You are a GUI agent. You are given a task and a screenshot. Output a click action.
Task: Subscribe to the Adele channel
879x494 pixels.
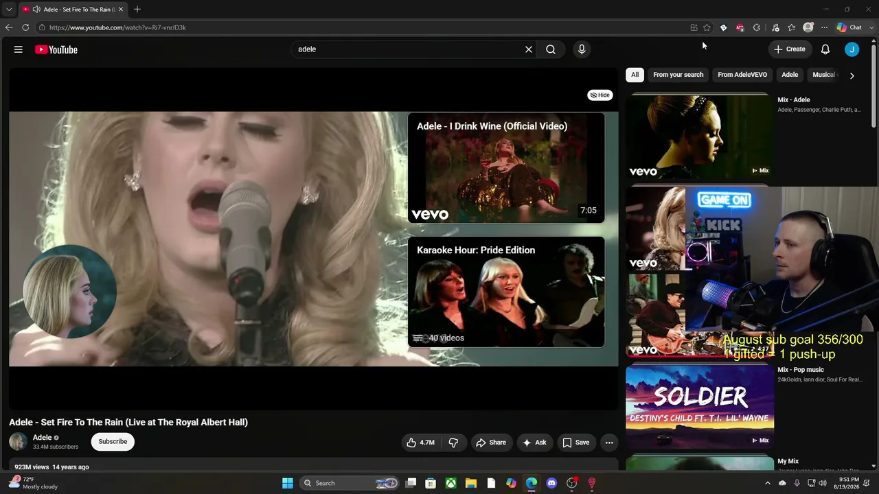tap(113, 442)
